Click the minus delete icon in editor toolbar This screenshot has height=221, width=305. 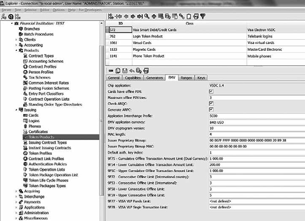pyautogui.click(x=112, y=70)
